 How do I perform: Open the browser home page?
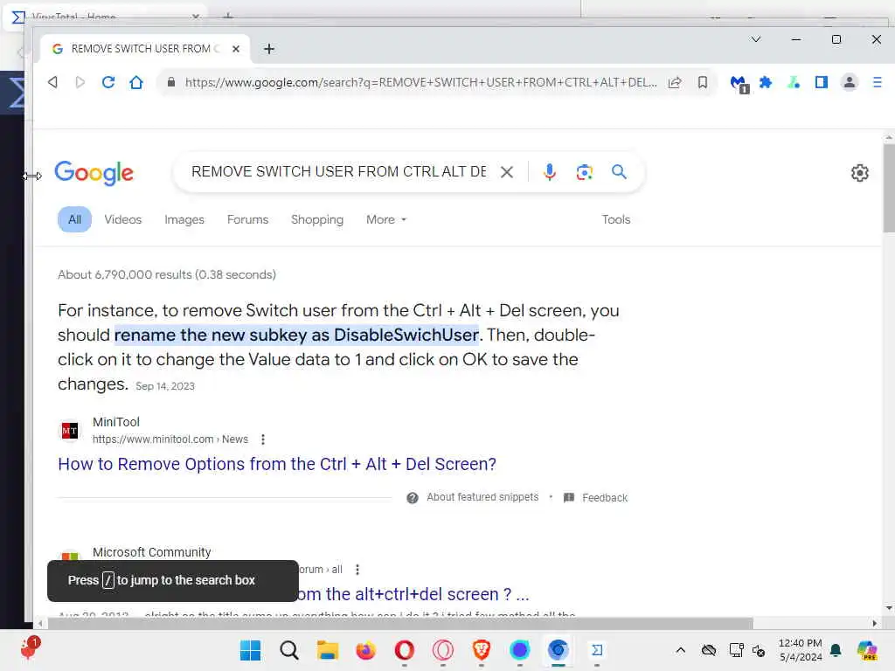pos(135,82)
